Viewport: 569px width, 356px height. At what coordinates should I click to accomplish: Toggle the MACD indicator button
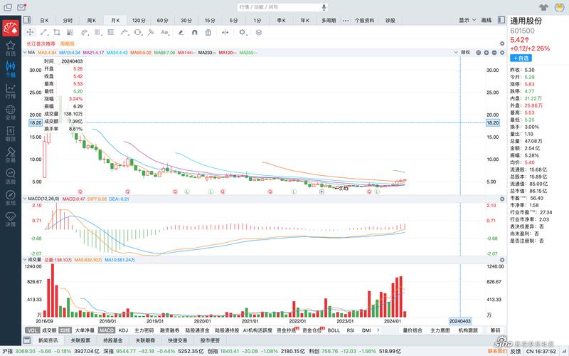pos(107,330)
